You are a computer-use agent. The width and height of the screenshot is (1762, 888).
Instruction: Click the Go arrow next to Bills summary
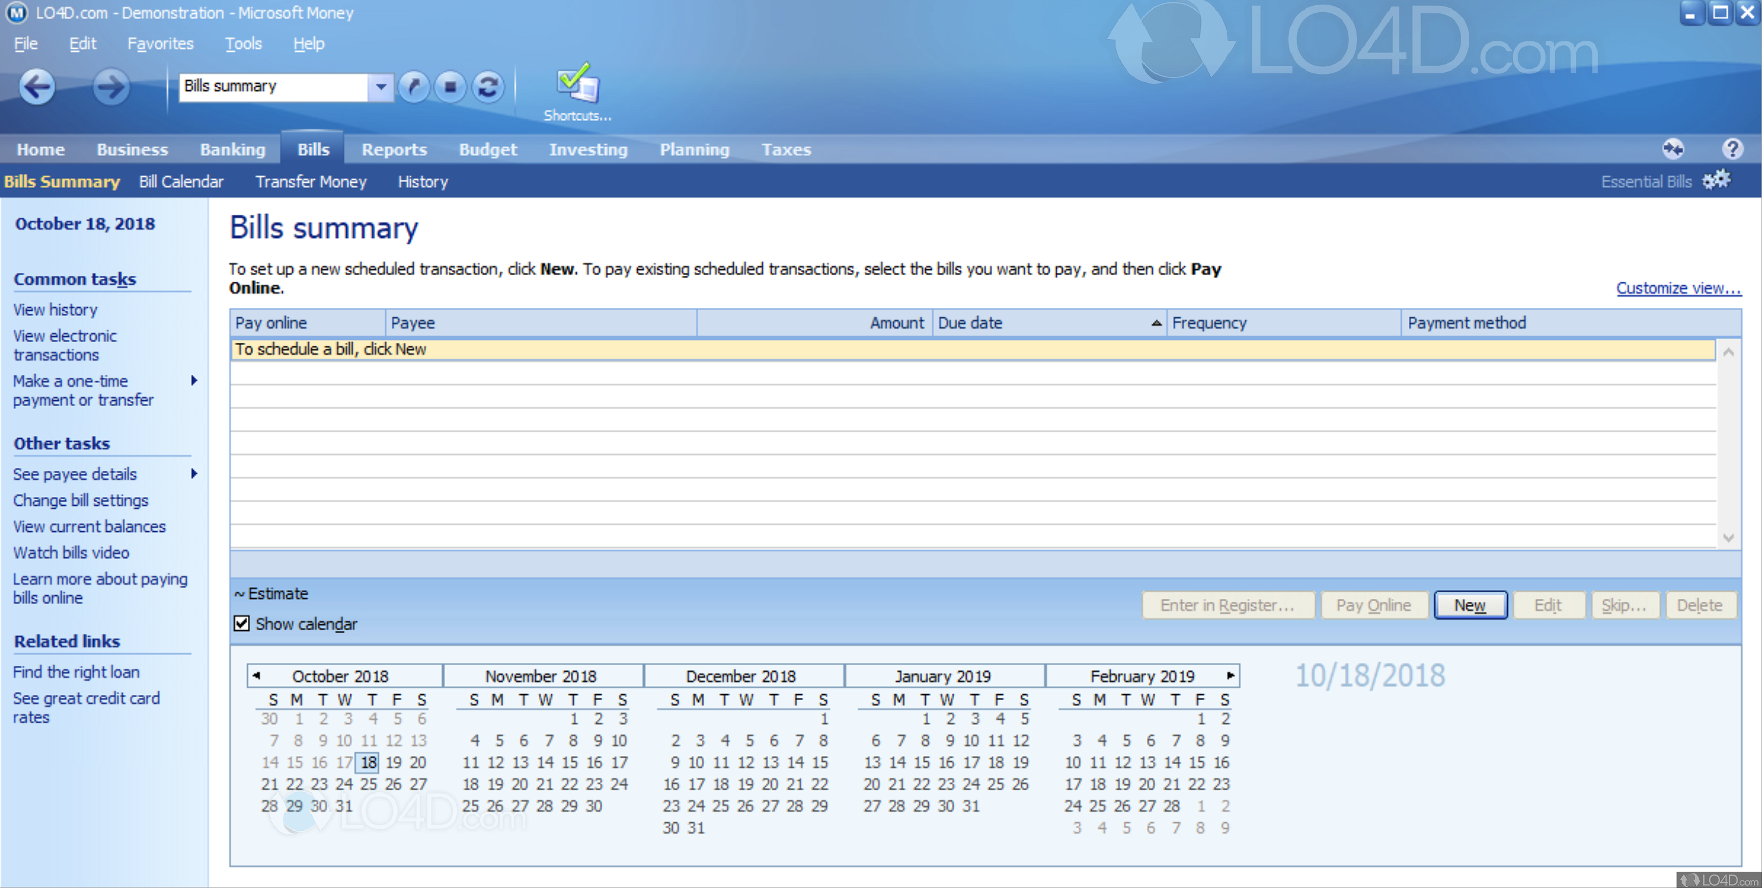click(x=414, y=87)
